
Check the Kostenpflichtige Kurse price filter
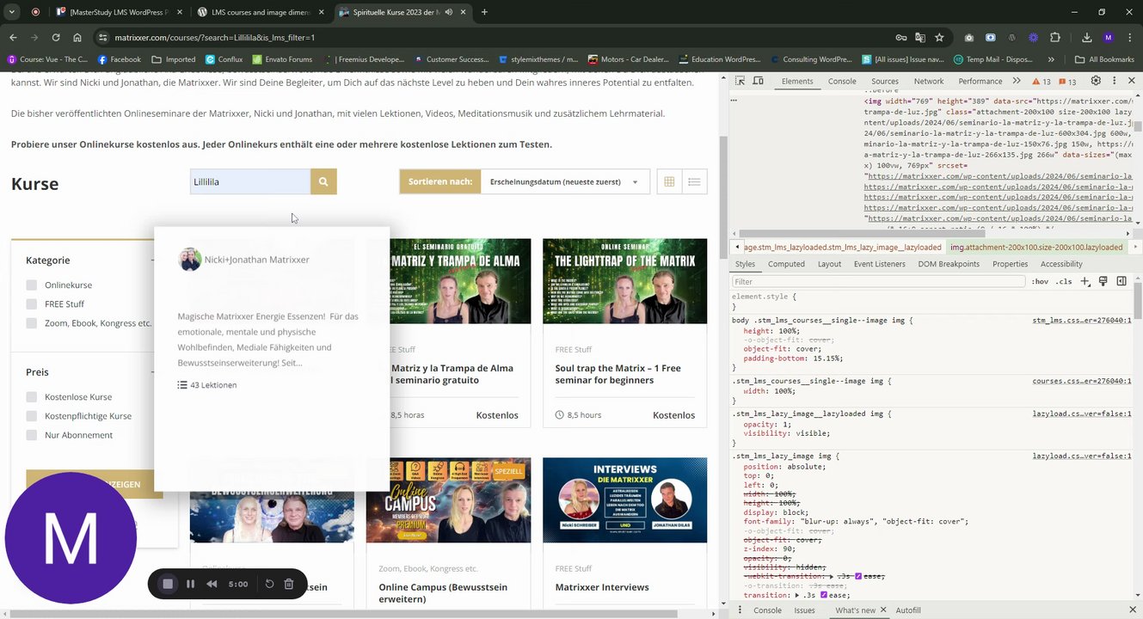(32, 416)
